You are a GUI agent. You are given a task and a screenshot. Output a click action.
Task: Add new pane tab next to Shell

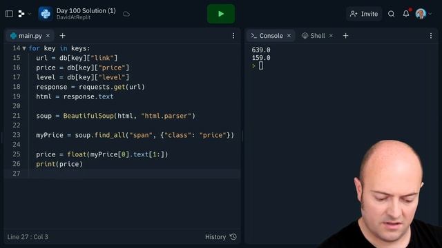345,36
